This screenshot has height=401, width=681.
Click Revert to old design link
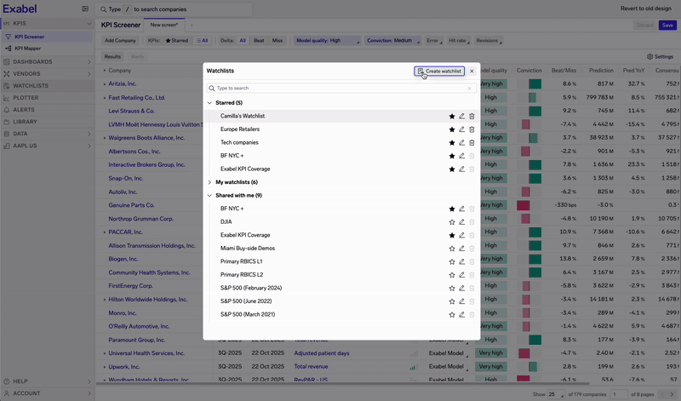(646, 9)
